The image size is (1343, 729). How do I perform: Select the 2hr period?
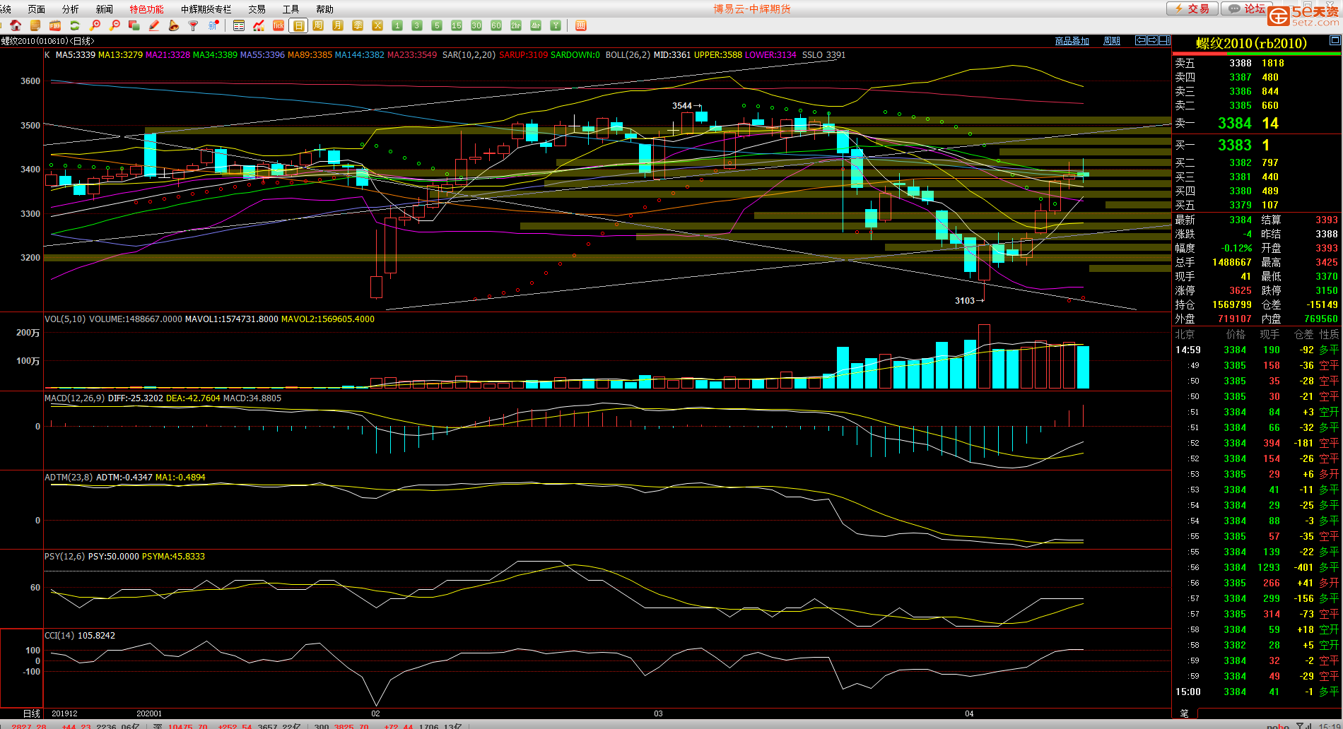click(516, 25)
